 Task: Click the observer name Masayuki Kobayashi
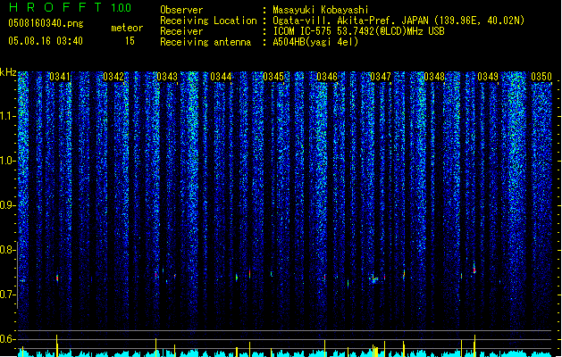click(x=321, y=10)
